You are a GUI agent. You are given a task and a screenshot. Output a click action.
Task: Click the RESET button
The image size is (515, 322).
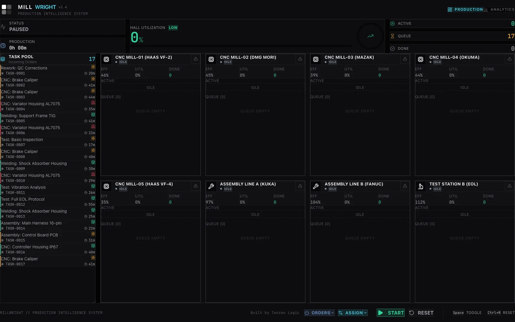click(x=421, y=313)
